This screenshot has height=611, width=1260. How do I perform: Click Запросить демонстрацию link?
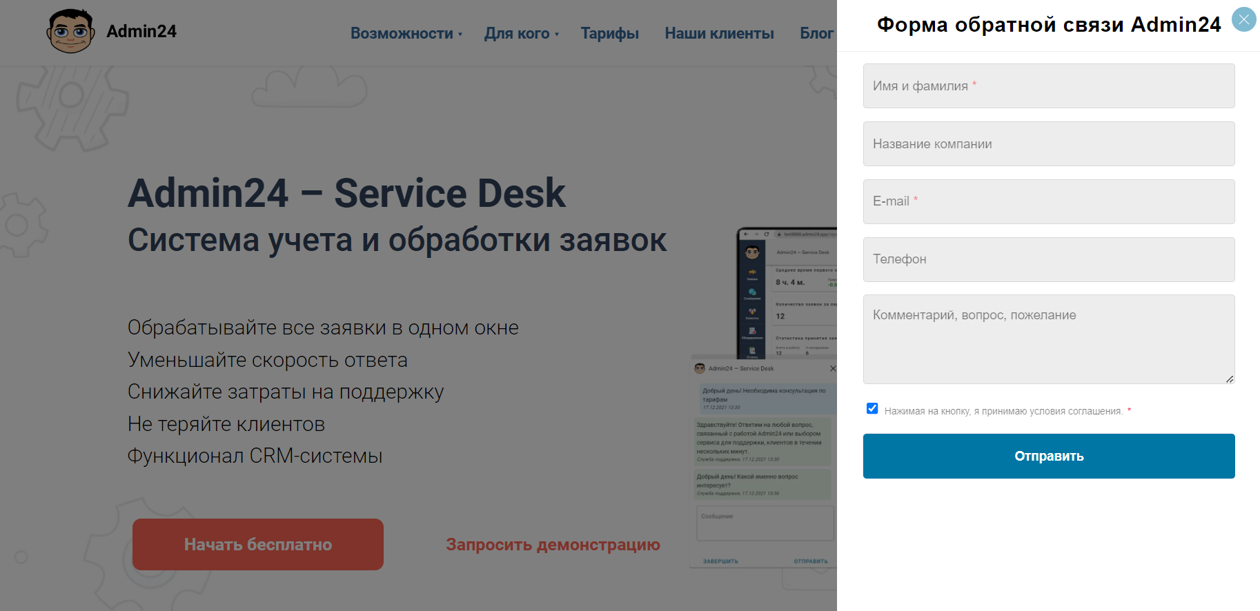point(553,545)
